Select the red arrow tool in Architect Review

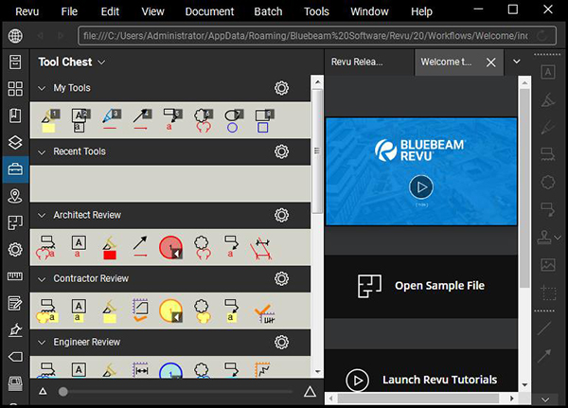(140, 246)
